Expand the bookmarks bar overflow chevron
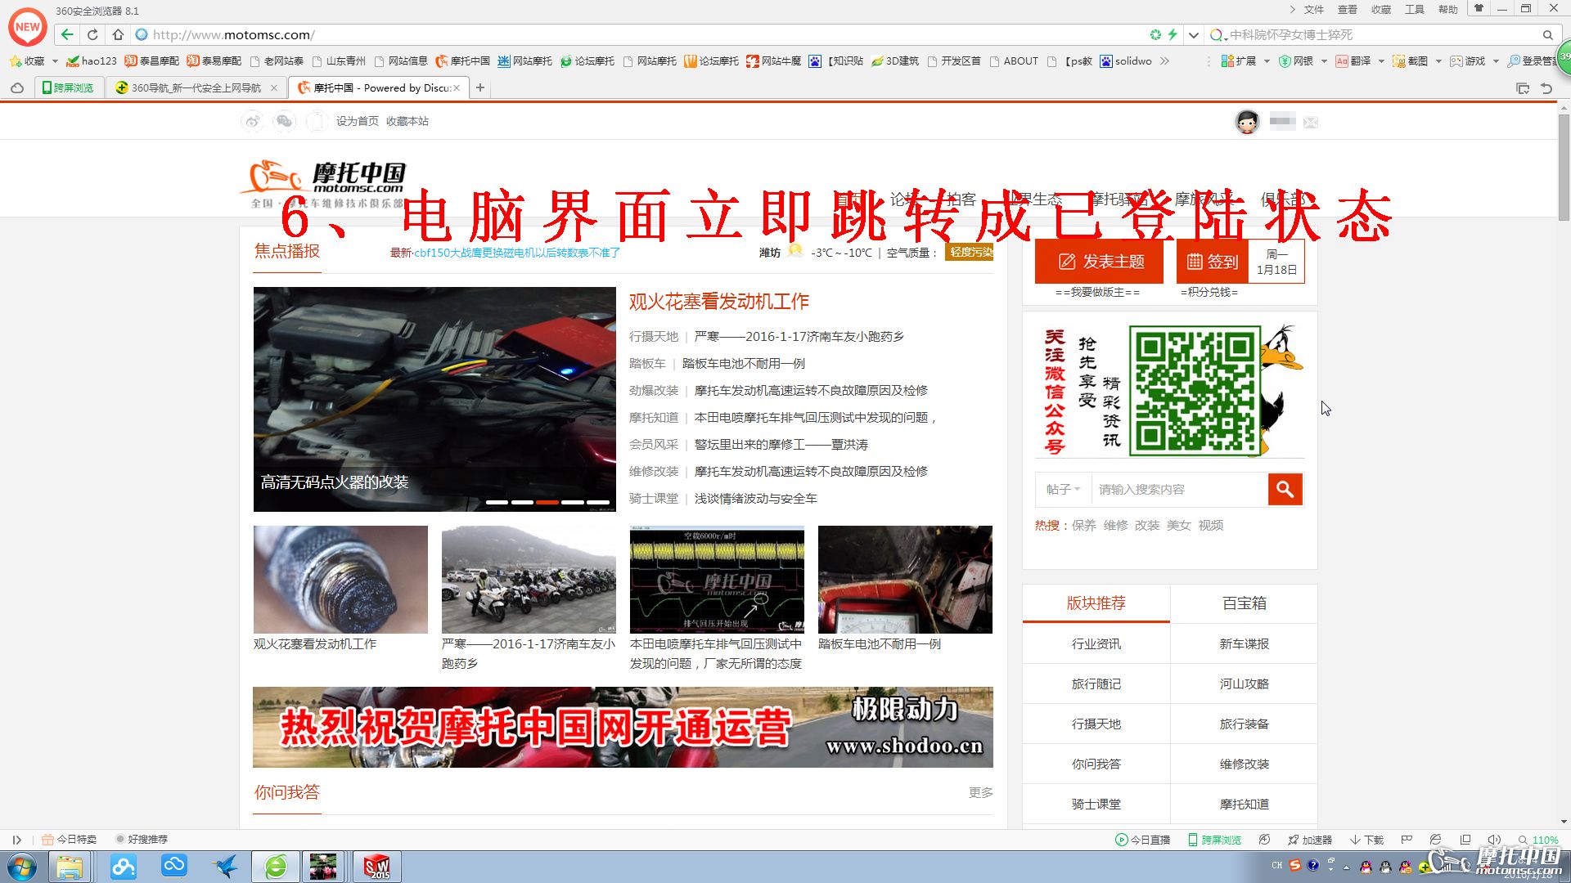Image resolution: width=1571 pixels, height=883 pixels. point(1165,61)
